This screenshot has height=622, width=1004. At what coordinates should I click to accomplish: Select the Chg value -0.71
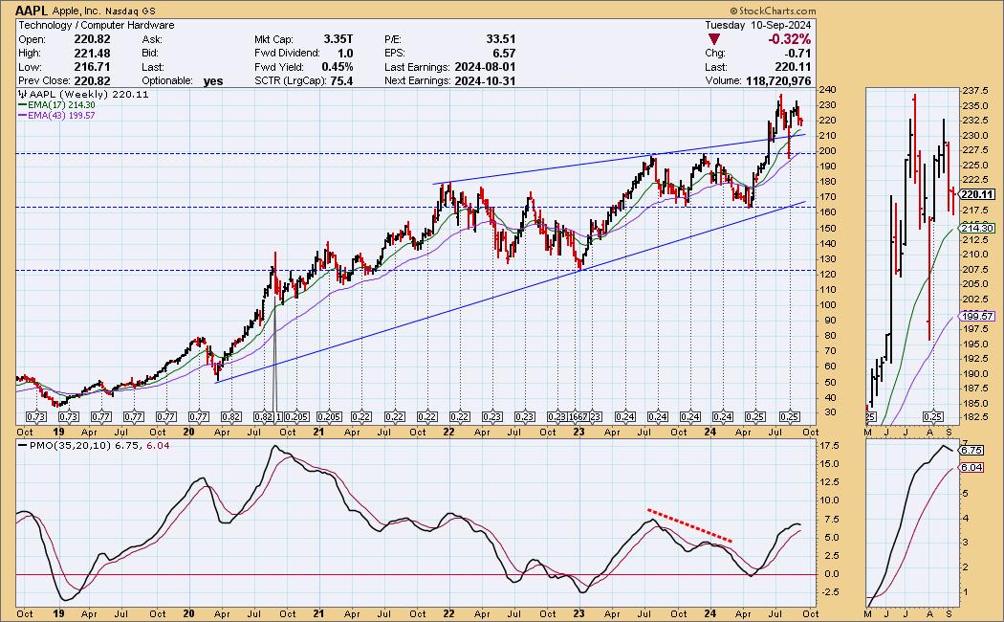click(x=799, y=54)
